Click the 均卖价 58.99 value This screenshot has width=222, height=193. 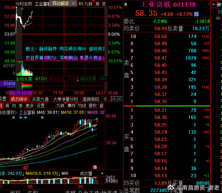click(x=161, y=28)
